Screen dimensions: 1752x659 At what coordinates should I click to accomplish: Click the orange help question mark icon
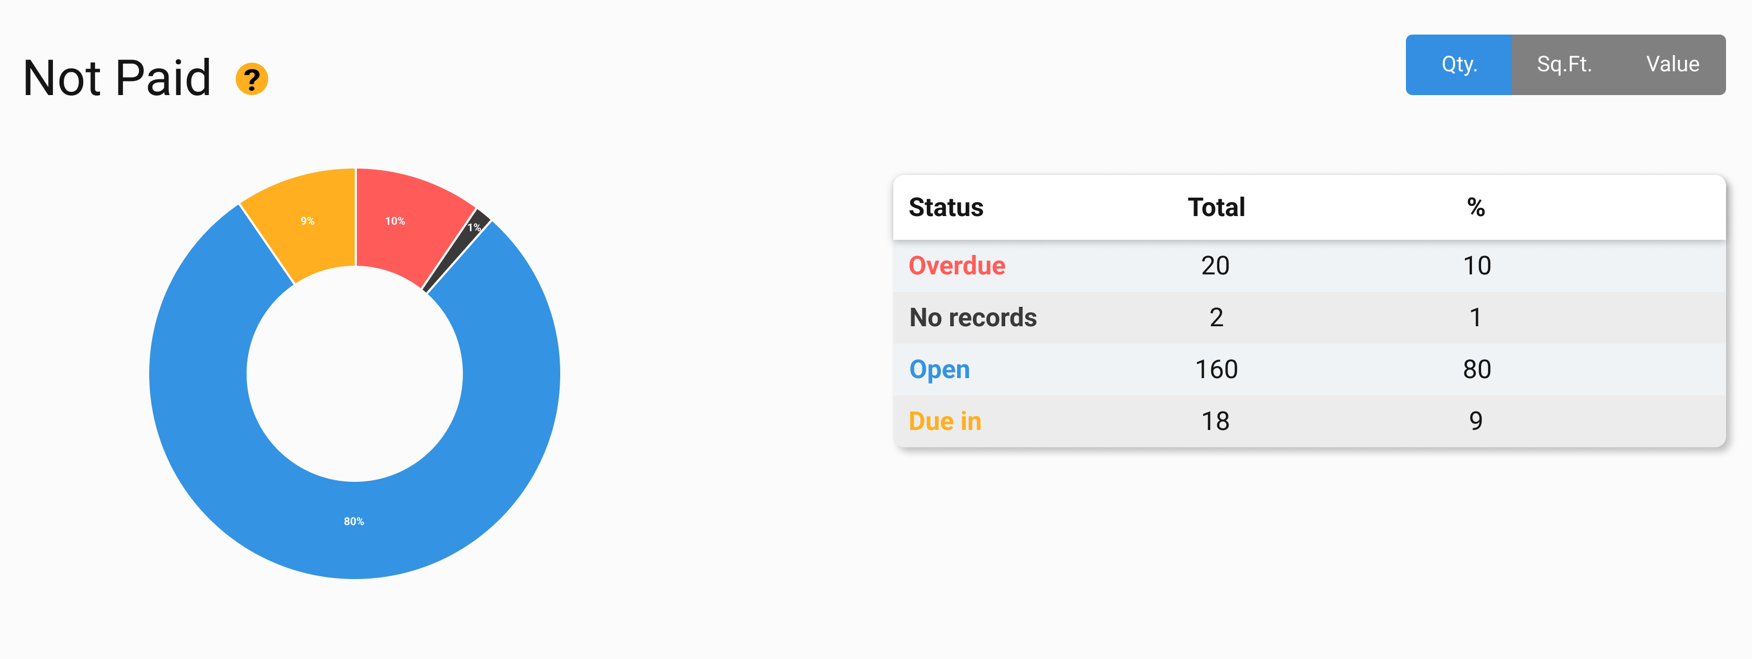[251, 79]
